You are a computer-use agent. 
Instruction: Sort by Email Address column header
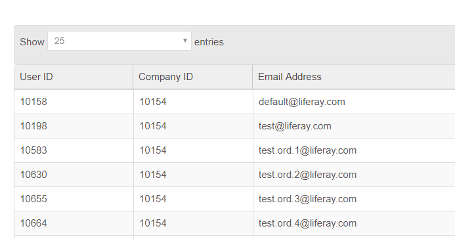coord(354,77)
